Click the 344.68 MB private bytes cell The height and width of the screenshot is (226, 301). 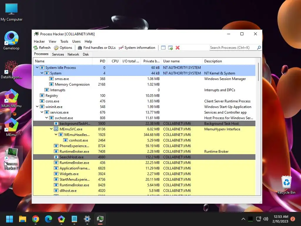(151, 134)
